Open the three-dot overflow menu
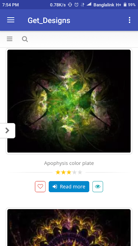The height and width of the screenshot is (246, 138). 129,20
